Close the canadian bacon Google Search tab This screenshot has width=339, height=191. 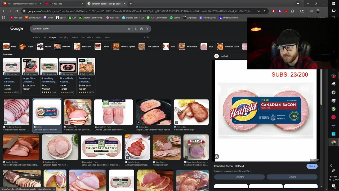124,4
